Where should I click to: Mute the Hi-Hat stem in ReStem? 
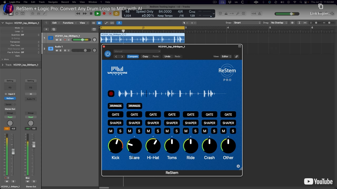coord(148,131)
